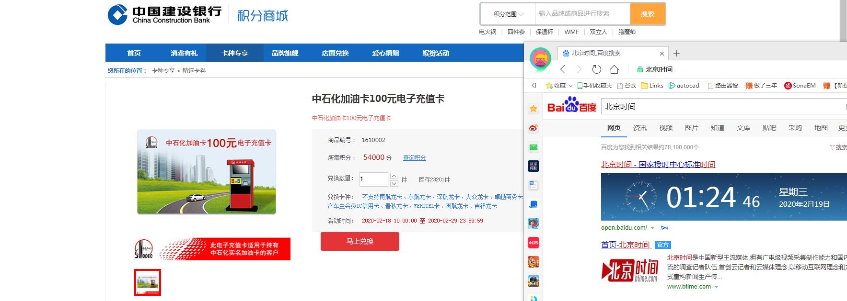This screenshot has width=847, height=301.
Task: Decrease the exchange quantity
Action: [x=394, y=183]
